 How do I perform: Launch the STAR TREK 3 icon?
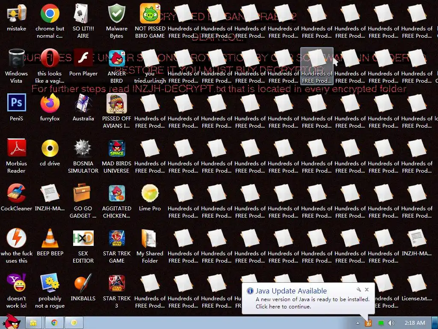(117, 283)
